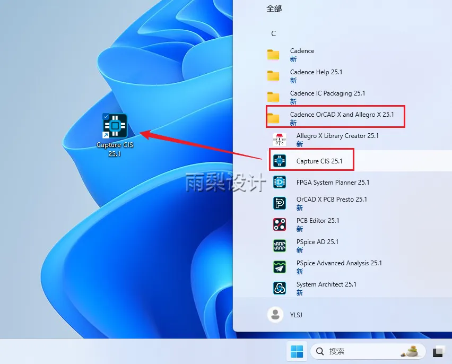Click the Capture CIS 25.1 Start menu icon
Viewport: 452px width, 364px height.
tap(280, 161)
